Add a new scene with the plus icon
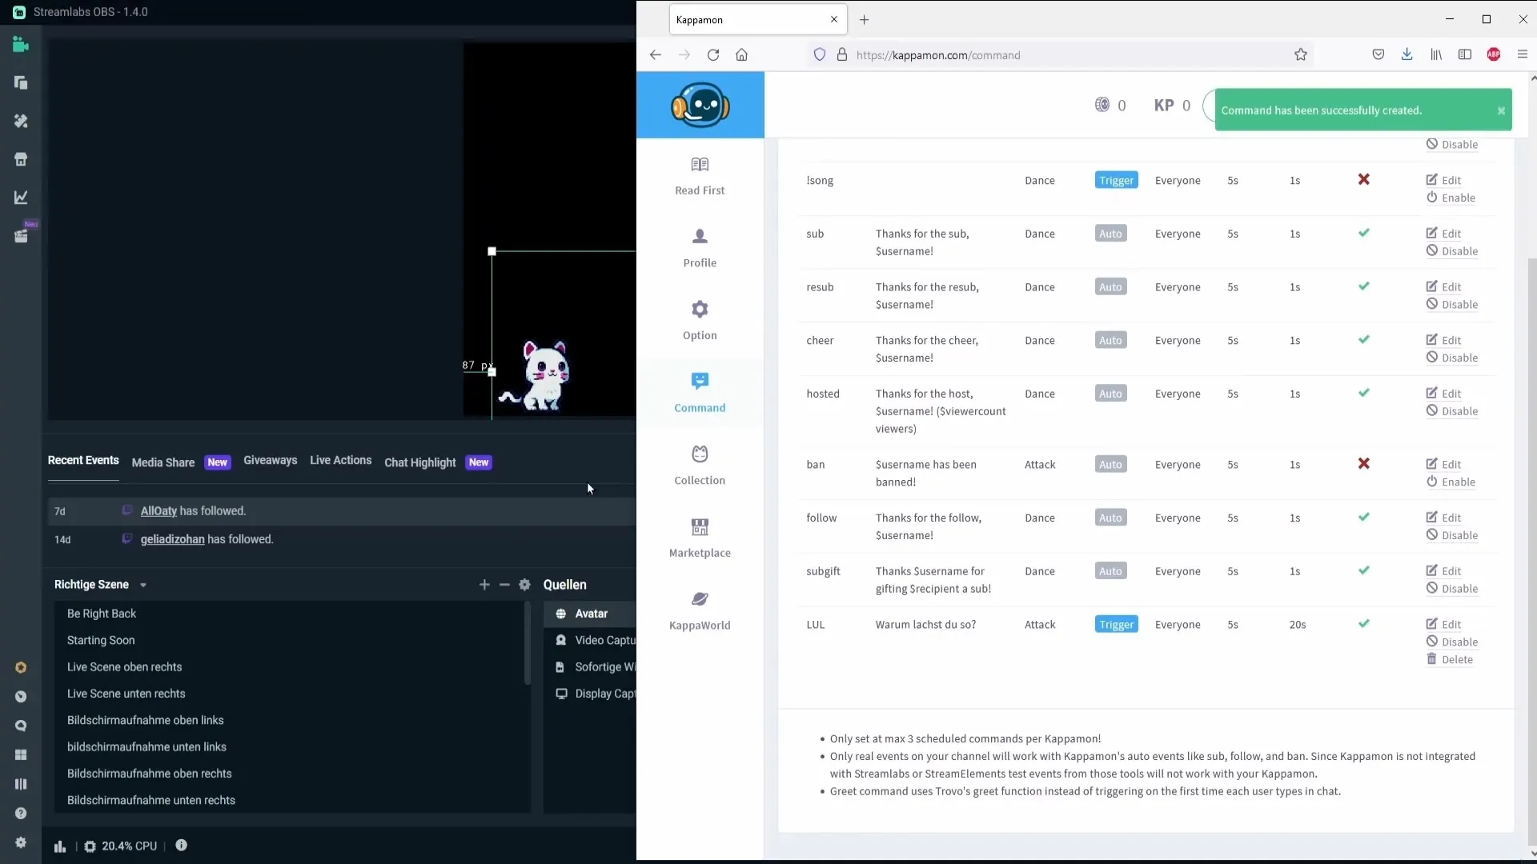1537x864 pixels. tap(484, 585)
